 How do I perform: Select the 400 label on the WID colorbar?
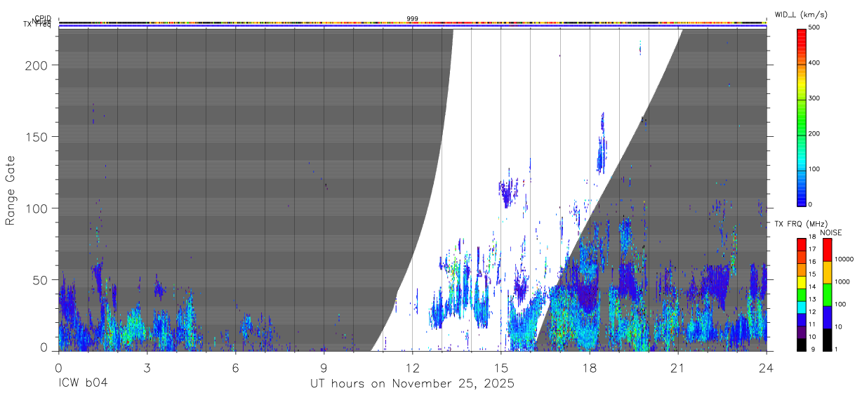[x=816, y=63]
